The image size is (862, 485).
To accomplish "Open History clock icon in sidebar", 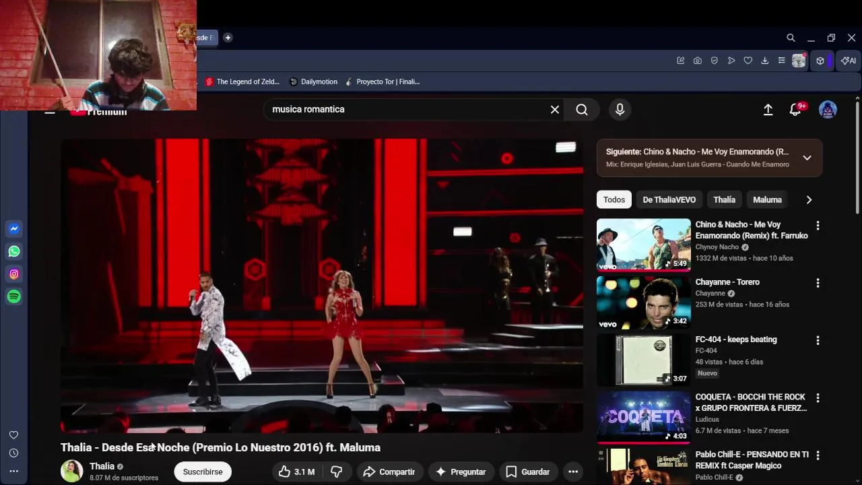I will click(13, 453).
